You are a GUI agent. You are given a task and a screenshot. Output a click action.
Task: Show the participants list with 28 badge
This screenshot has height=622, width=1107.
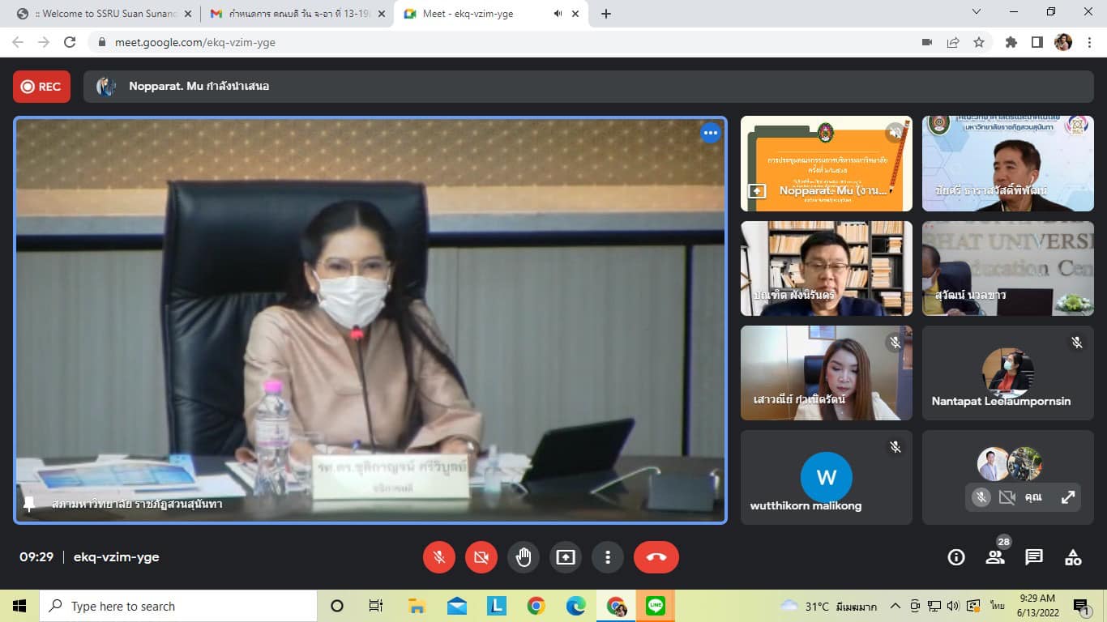995,556
